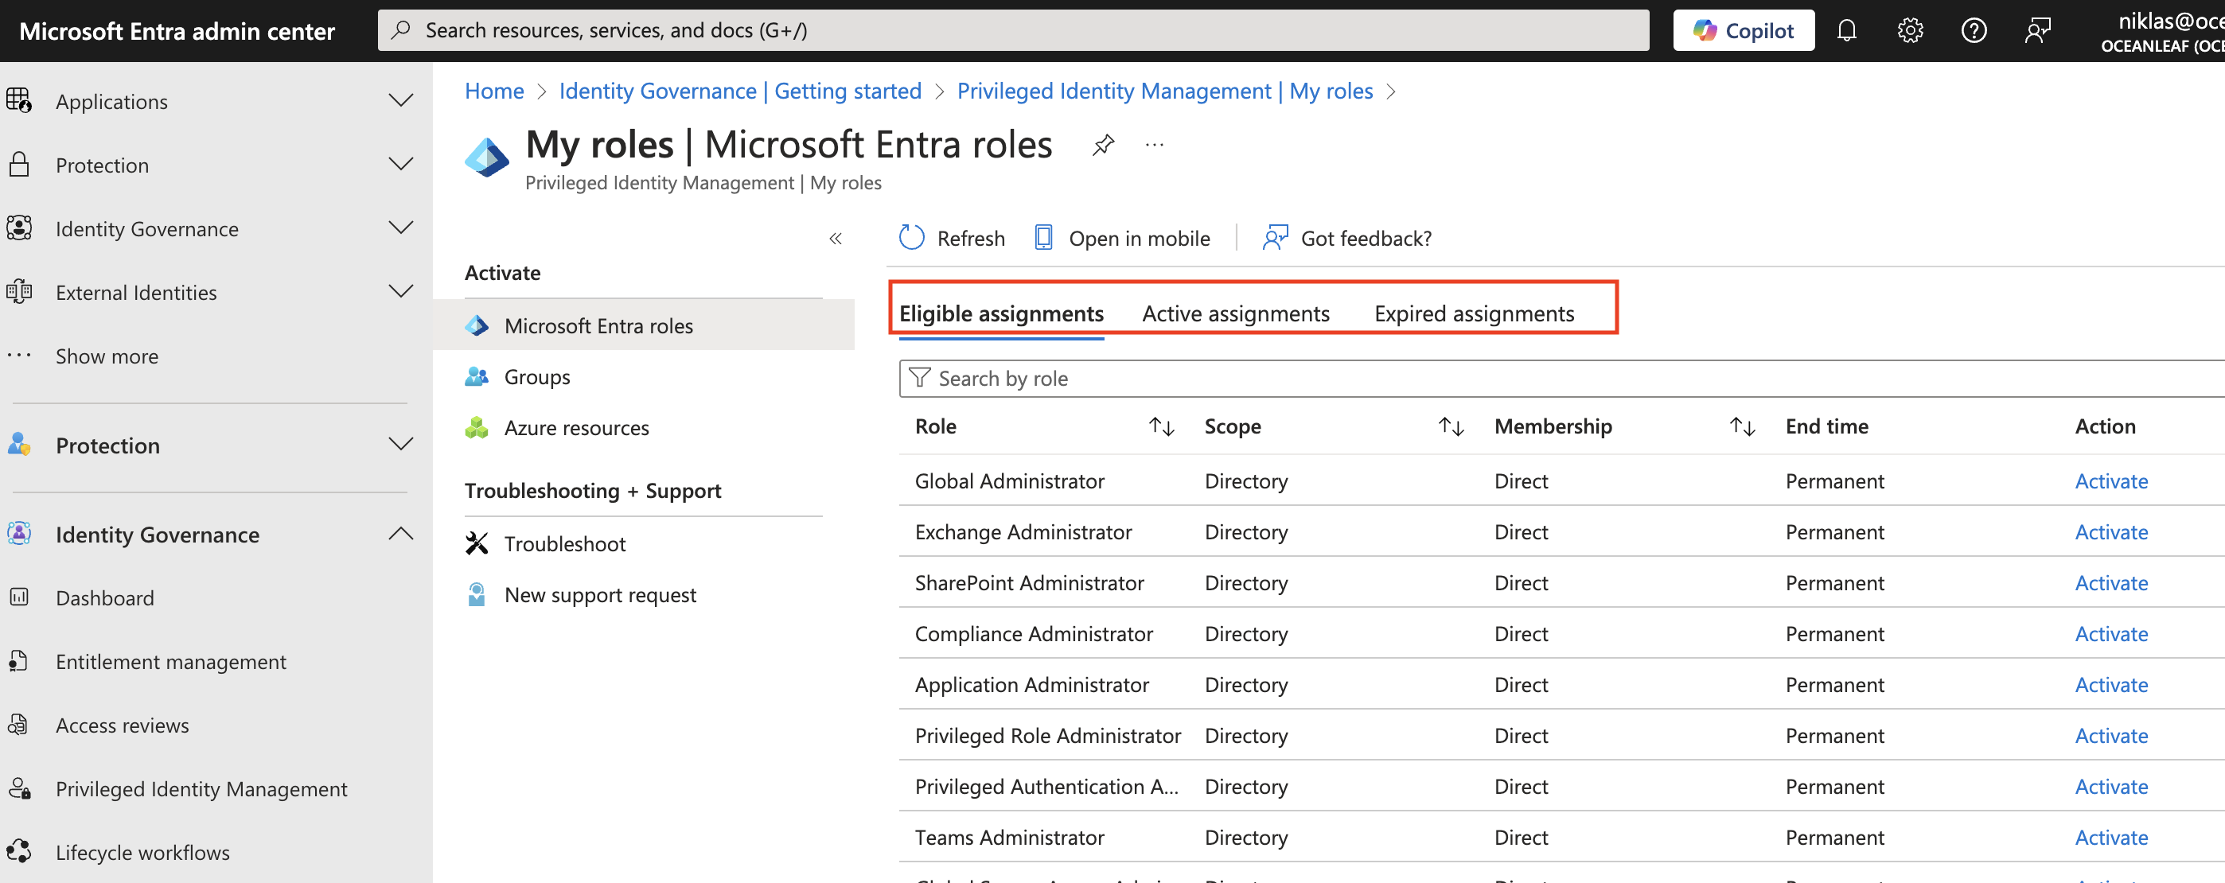Open the settings gear in the top bar

[1911, 29]
